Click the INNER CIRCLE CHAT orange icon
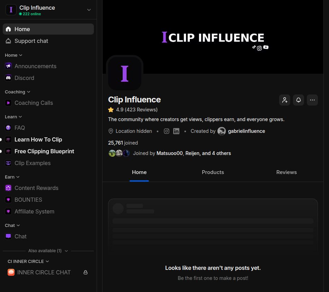The image size is (329, 292). pyautogui.click(x=11, y=272)
